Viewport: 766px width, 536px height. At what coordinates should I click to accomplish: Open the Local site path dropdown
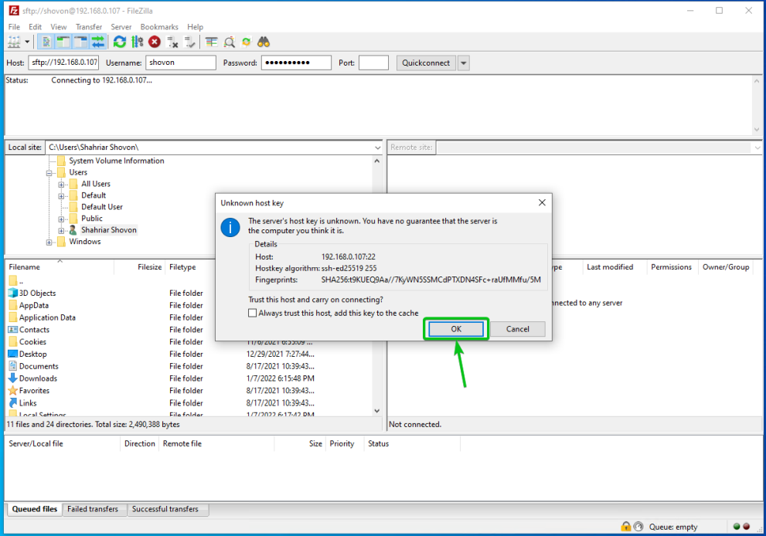click(x=377, y=148)
